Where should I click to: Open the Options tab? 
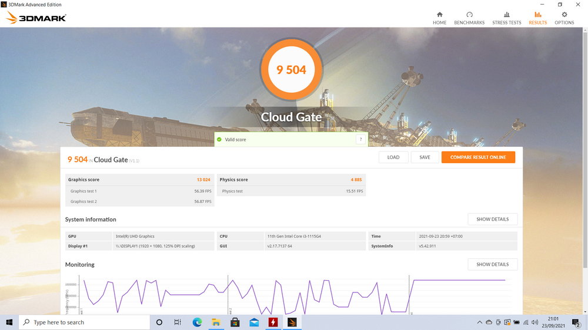point(564,18)
